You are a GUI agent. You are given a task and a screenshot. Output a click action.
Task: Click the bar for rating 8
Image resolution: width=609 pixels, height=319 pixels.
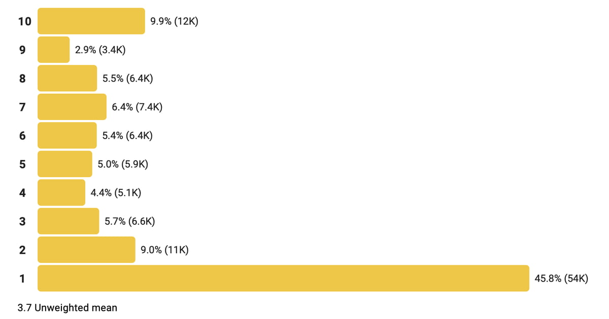tap(67, 78)
